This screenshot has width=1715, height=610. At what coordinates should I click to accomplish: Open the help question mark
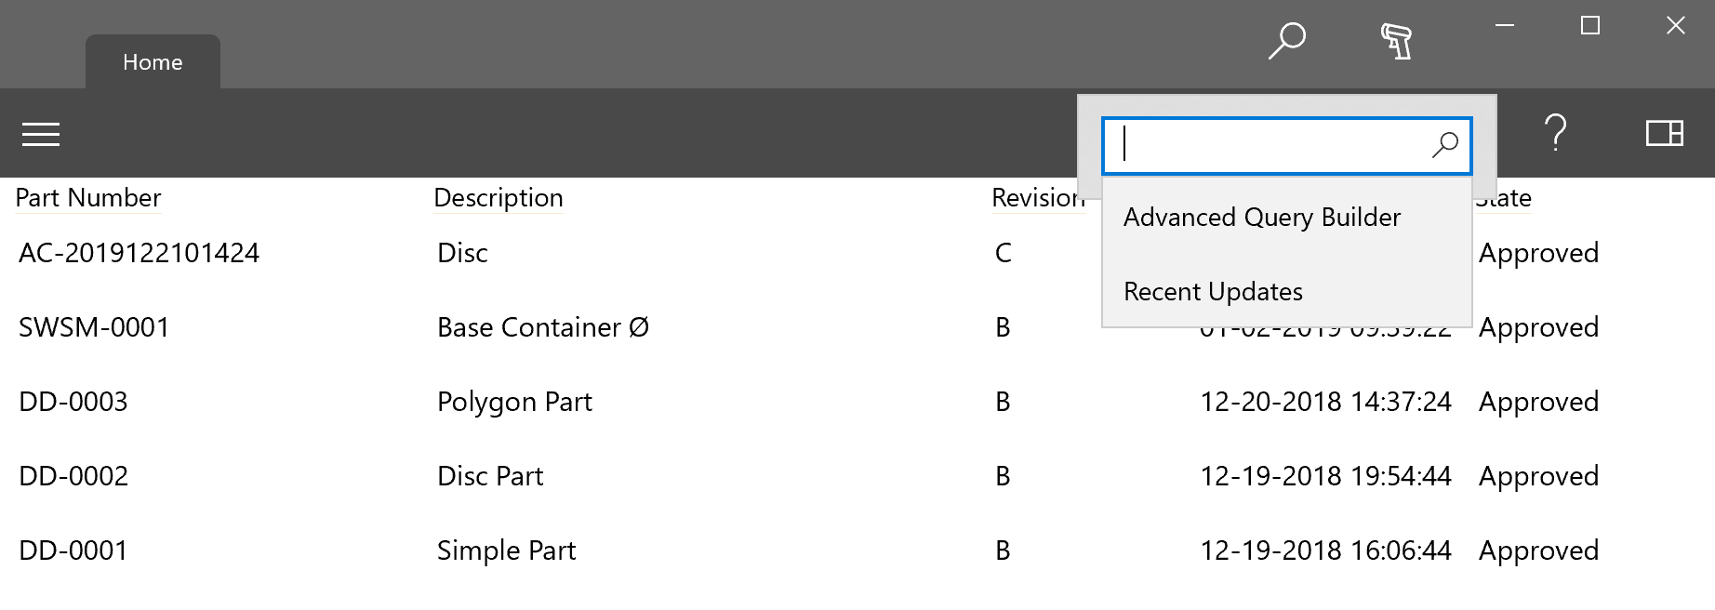1555,133
